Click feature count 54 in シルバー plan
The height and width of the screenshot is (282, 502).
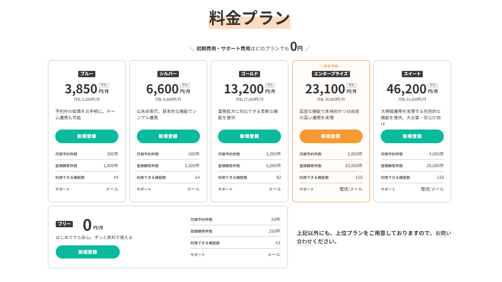(x=197, y=177)
